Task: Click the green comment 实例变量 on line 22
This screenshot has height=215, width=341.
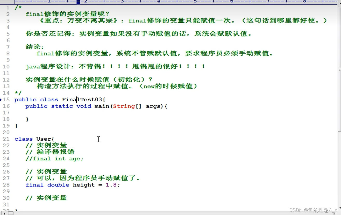Action: tap(52, 145)
